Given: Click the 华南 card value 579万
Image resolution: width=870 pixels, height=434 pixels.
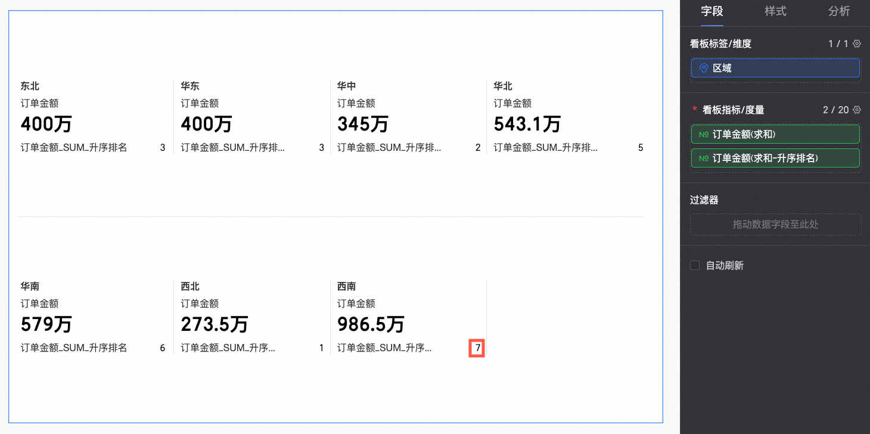Looking at the screenshot, I should (46, 325).
